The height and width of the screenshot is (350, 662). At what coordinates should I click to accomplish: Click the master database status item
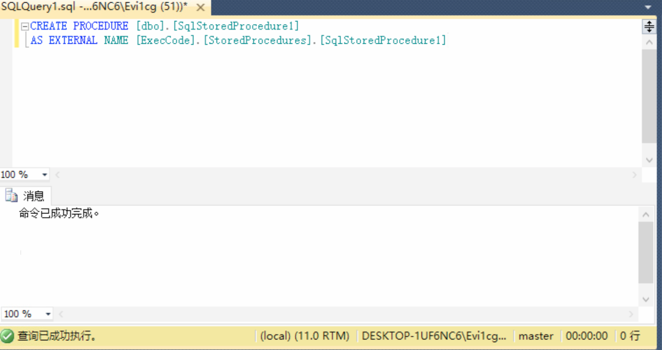click(536, 336)
